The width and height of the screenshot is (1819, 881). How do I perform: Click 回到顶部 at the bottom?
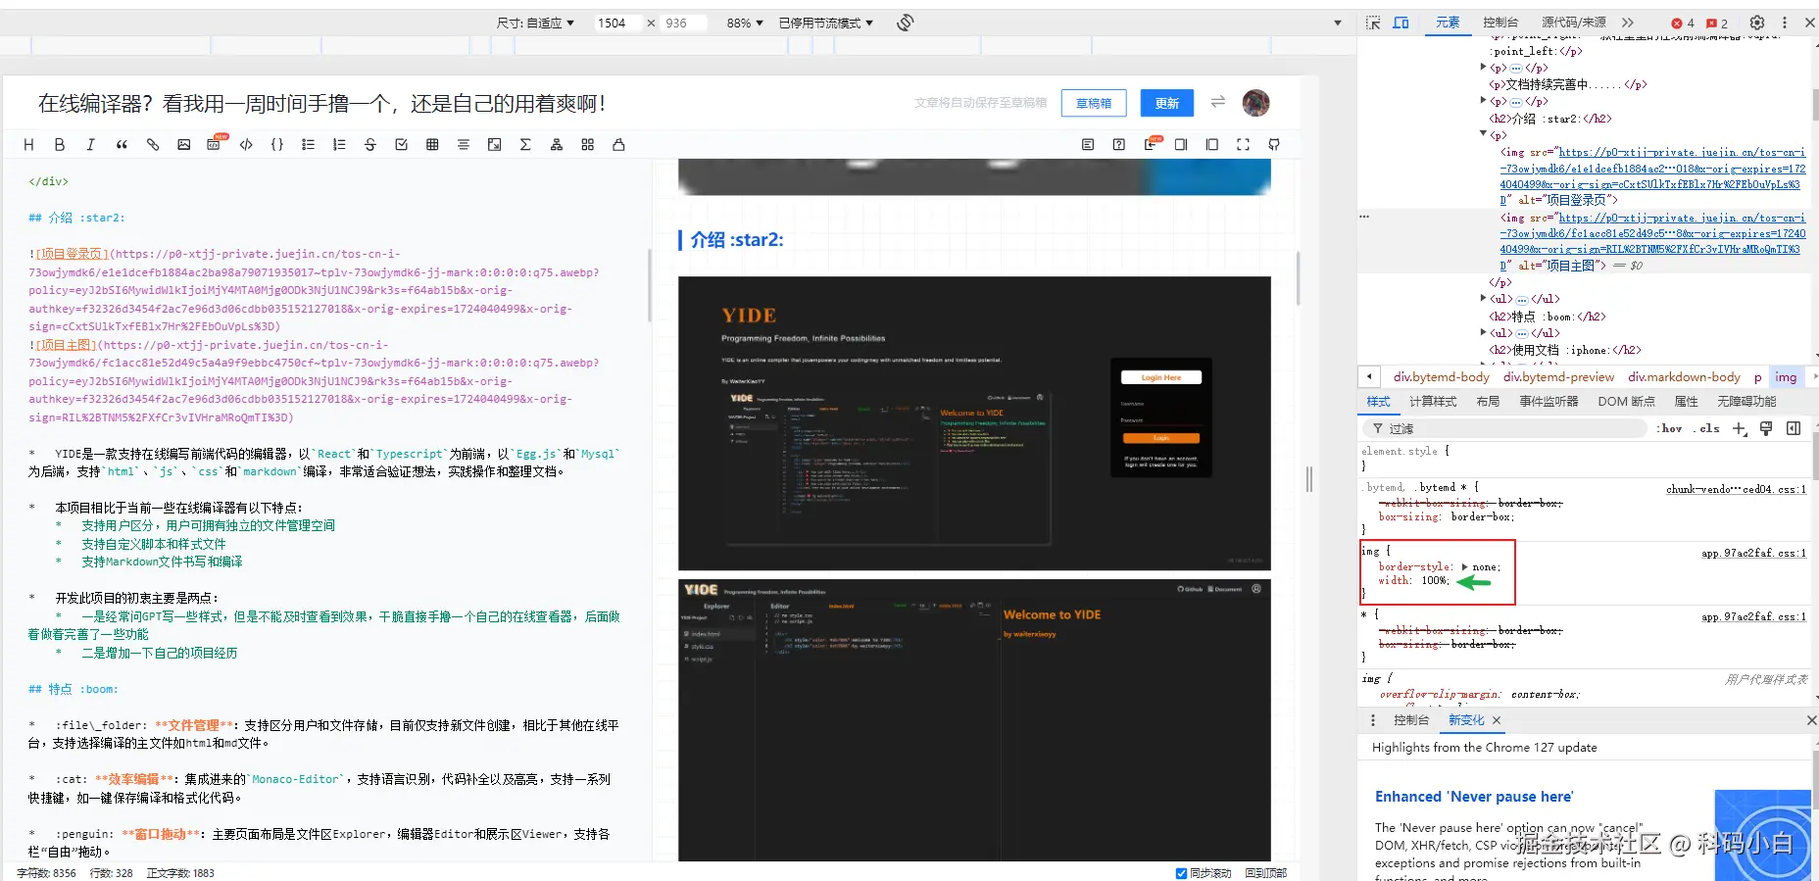coord(1266,873)
